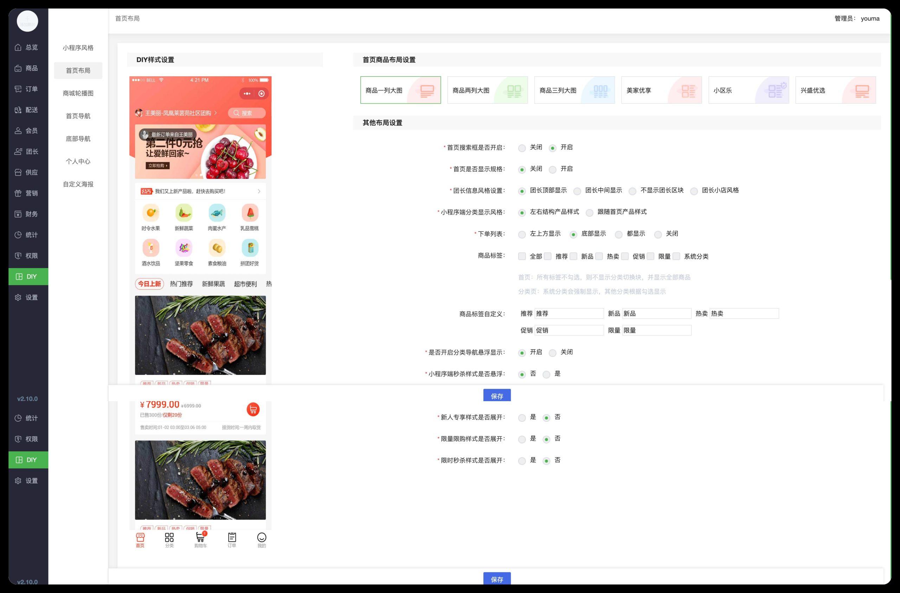Open the 配送 delivery icon in sidebar

18,110
